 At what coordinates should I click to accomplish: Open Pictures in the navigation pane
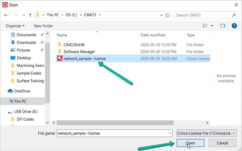23,50
